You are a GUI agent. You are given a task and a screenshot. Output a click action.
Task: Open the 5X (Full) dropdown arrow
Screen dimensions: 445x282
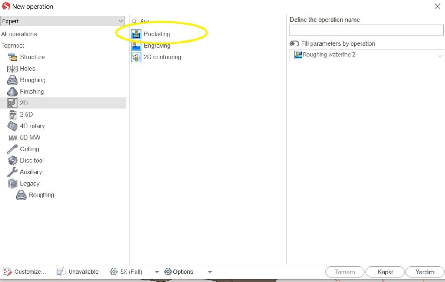(x=157, y=272)
